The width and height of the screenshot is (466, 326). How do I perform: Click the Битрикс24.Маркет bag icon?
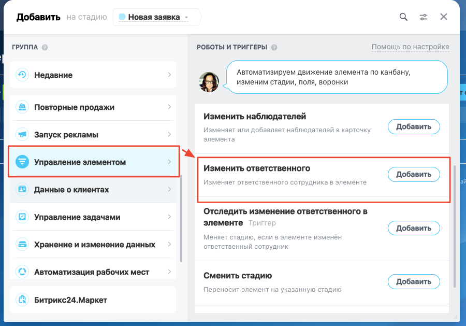[22, 300]
